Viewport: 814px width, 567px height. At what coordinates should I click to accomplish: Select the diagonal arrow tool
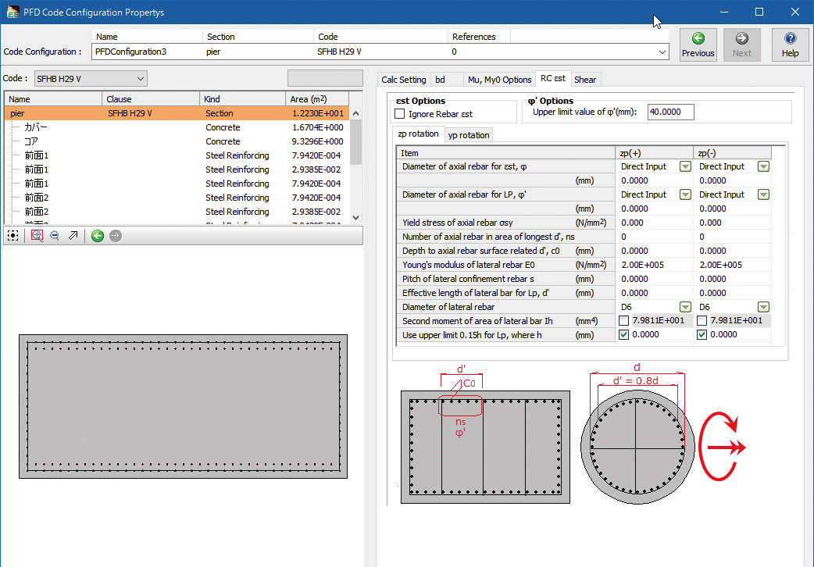[73, 235]
